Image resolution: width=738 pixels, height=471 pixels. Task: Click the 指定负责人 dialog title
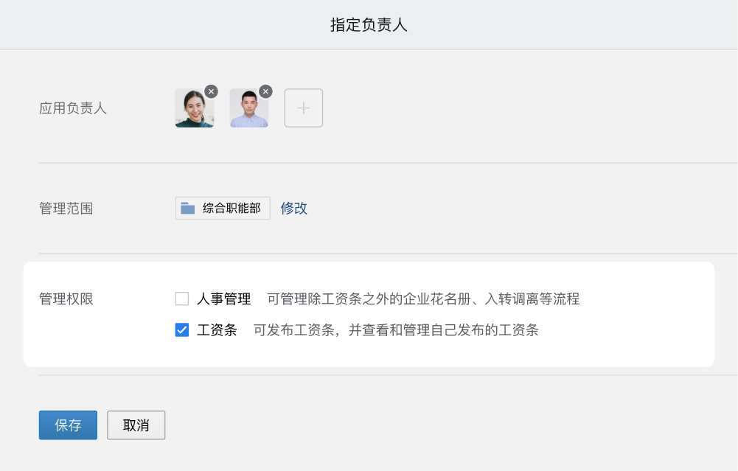(369, 25)
